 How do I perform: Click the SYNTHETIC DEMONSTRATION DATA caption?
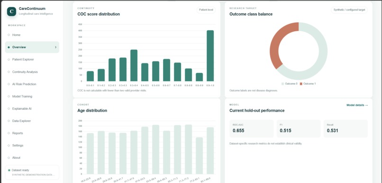[34, 175]
